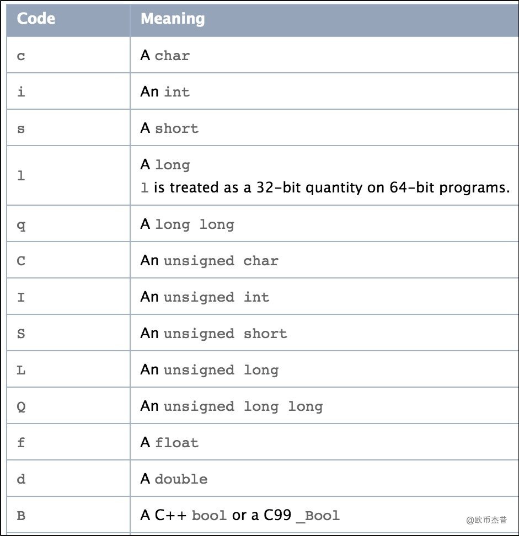Click the "A double" meaning text
The width and height of the screenshot is (519, 536).
[x=174, y=479]
